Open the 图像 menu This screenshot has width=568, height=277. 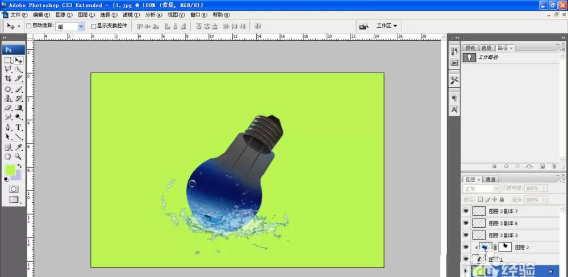[x=64, y=15]
